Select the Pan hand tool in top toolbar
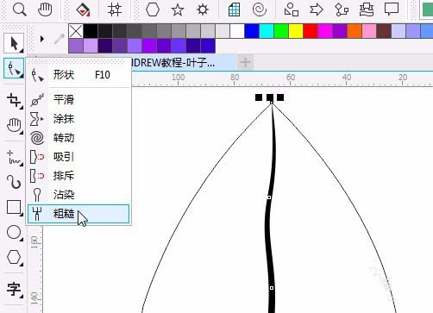Viewport: 433px width, 313px height. 45,9
